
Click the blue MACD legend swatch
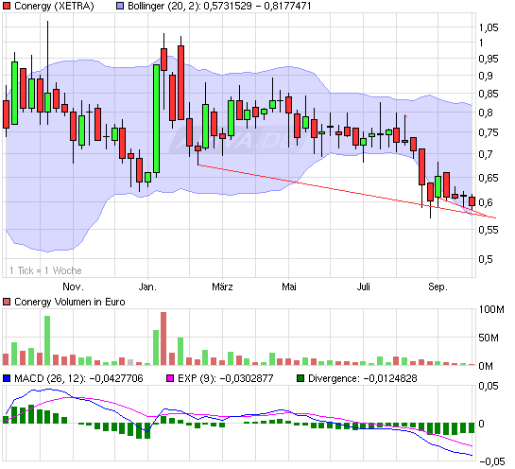tap(7, 378)
